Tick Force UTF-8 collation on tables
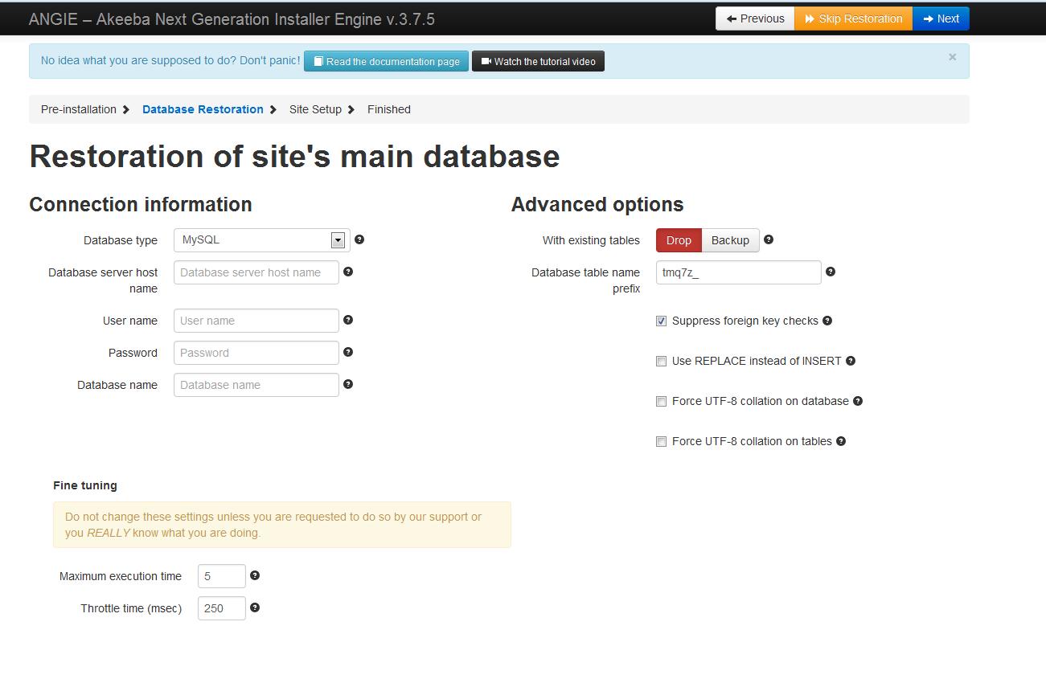The width and height of the screenshot is (1046, 679). [x=661, y=441]
